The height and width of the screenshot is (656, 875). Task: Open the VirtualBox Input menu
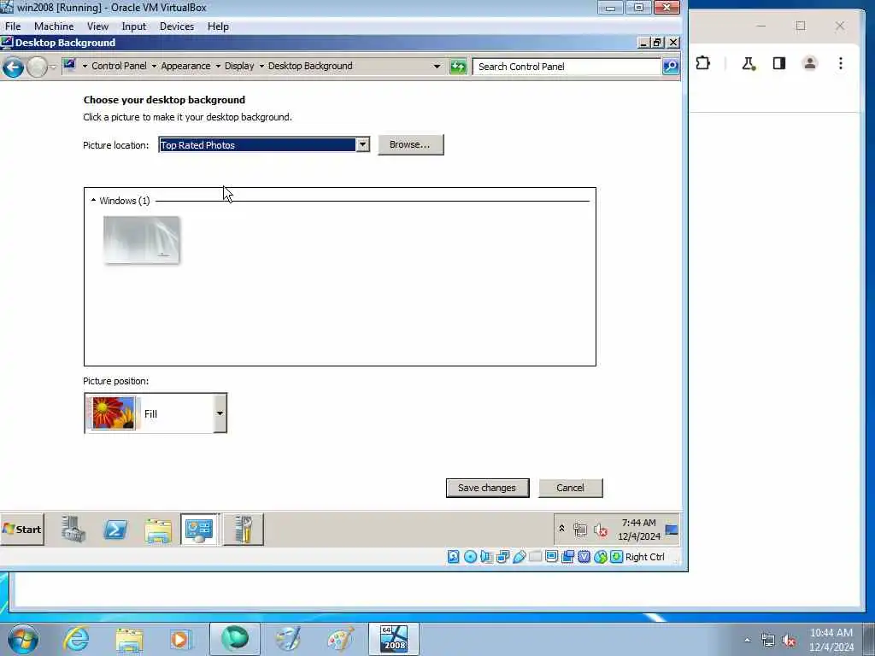pos(134,26)
